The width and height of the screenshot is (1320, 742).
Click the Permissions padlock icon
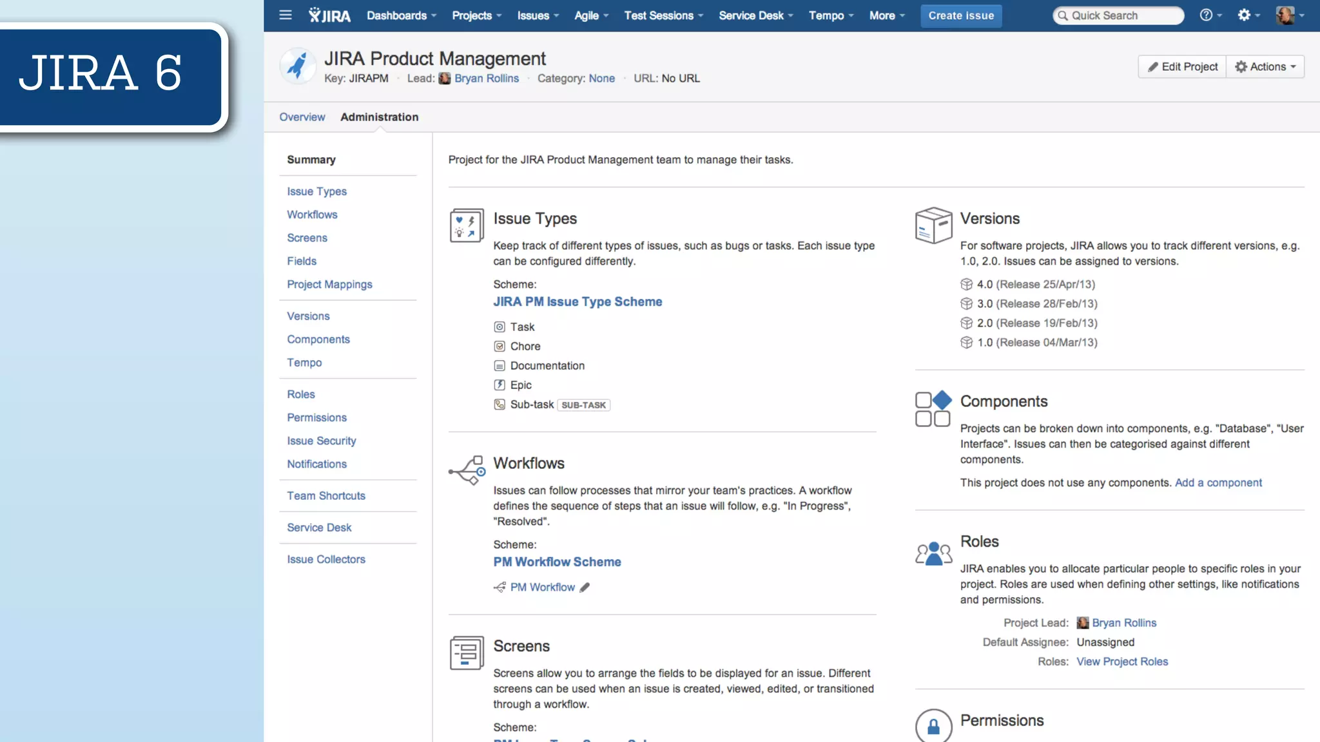933,727
